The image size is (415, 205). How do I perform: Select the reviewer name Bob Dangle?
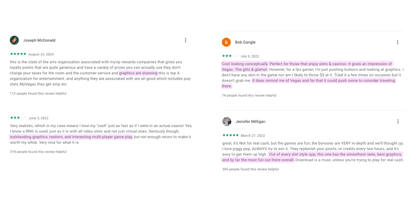click(x=245, y=42)
